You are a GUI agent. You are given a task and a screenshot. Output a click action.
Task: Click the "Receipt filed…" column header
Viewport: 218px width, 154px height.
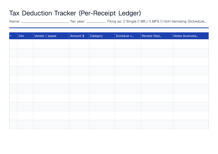tap(156, 36)
